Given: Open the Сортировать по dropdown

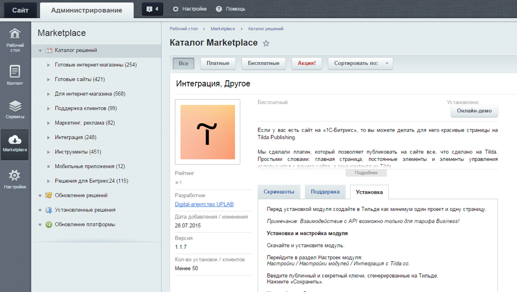Looking at the screenshot, I should pos(360,63).
